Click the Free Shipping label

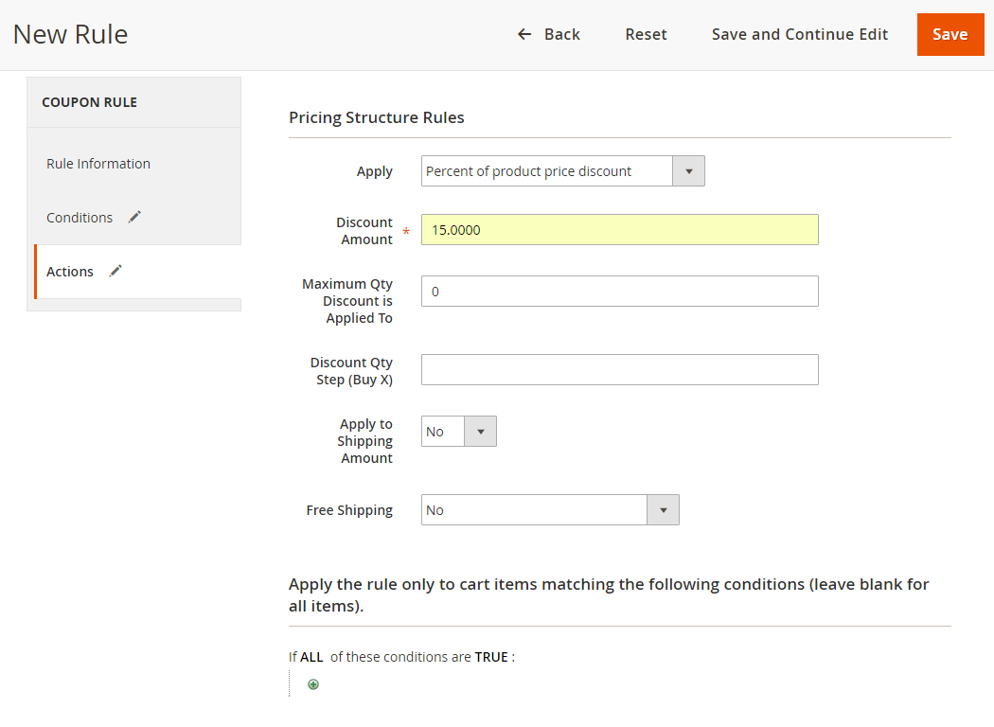tap(349, 510)
